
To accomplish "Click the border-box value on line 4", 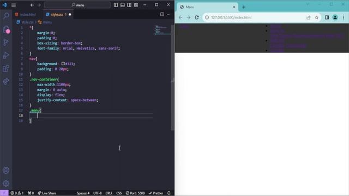I will point(71,43).
